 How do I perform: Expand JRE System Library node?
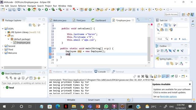pyautogui.click(x=6, y=32)
